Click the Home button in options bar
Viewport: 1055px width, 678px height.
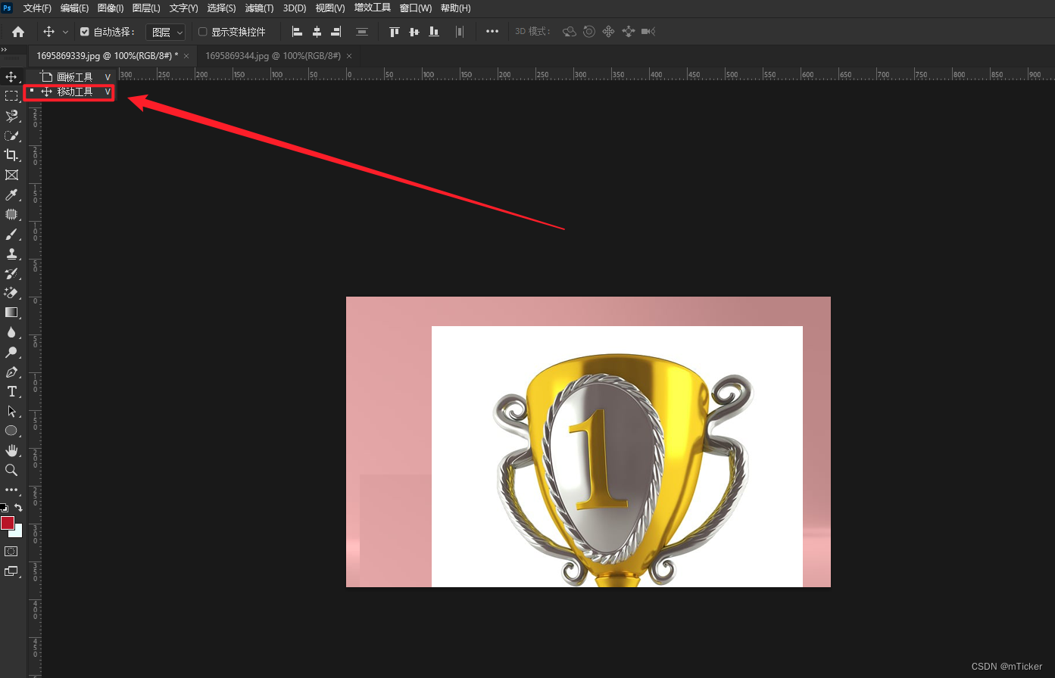tap(18, 32)
